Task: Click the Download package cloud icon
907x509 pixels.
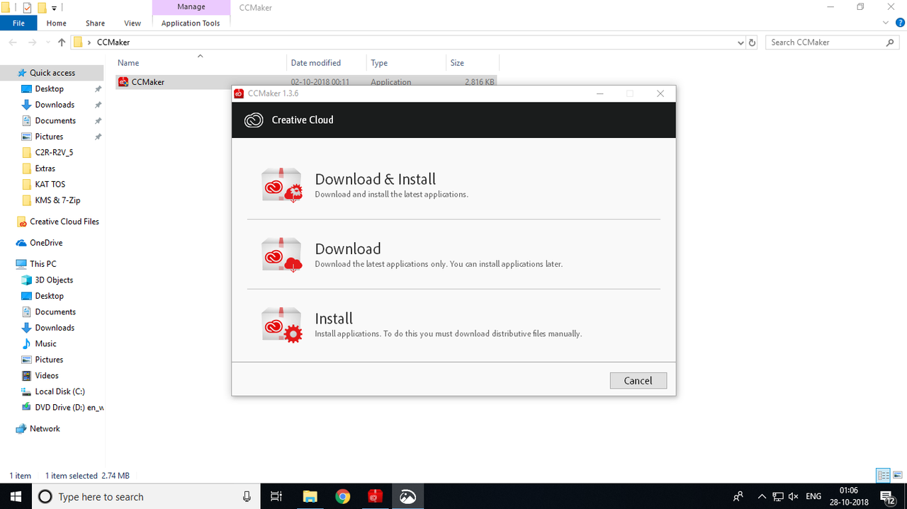Action: [282, 255]
